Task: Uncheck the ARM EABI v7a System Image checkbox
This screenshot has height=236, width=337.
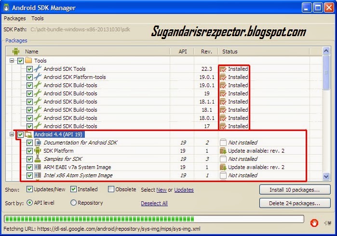Action: 29,167
